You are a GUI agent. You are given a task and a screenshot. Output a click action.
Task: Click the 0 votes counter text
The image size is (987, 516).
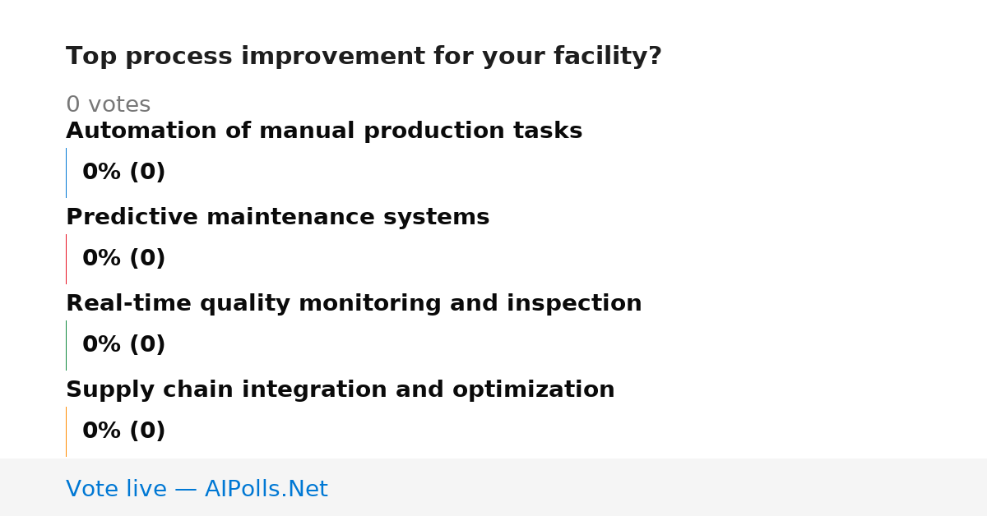(108, 105)
